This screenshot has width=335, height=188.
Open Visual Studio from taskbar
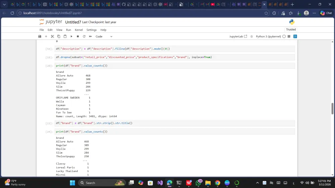point(160,183)
